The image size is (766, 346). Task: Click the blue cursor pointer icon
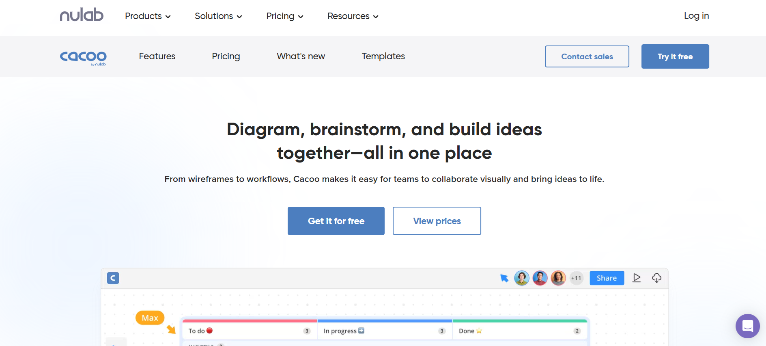click(x=504, y=278)
